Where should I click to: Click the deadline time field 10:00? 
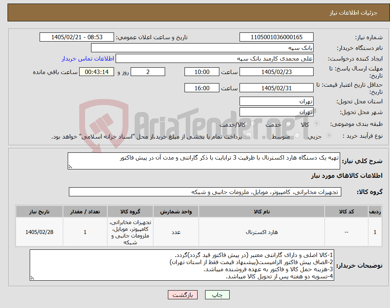click(202, 72)
